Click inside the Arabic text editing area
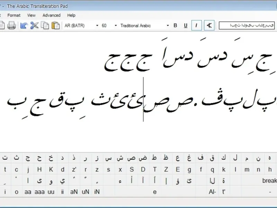277x208 pixels. [138, 92]
